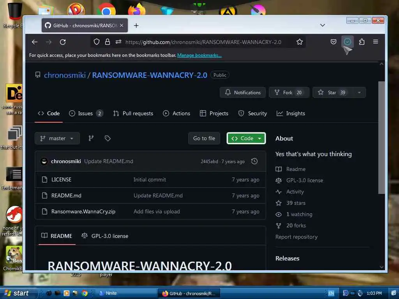The image size is (399, 299).
Task: Open the README.md file
Action: pos(66,195)
